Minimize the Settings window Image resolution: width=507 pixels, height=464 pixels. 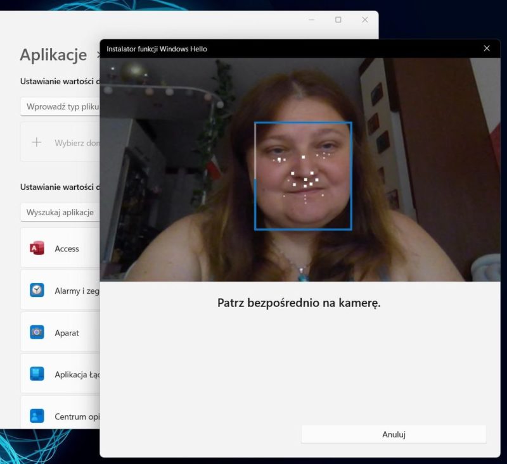pos(312,20)
